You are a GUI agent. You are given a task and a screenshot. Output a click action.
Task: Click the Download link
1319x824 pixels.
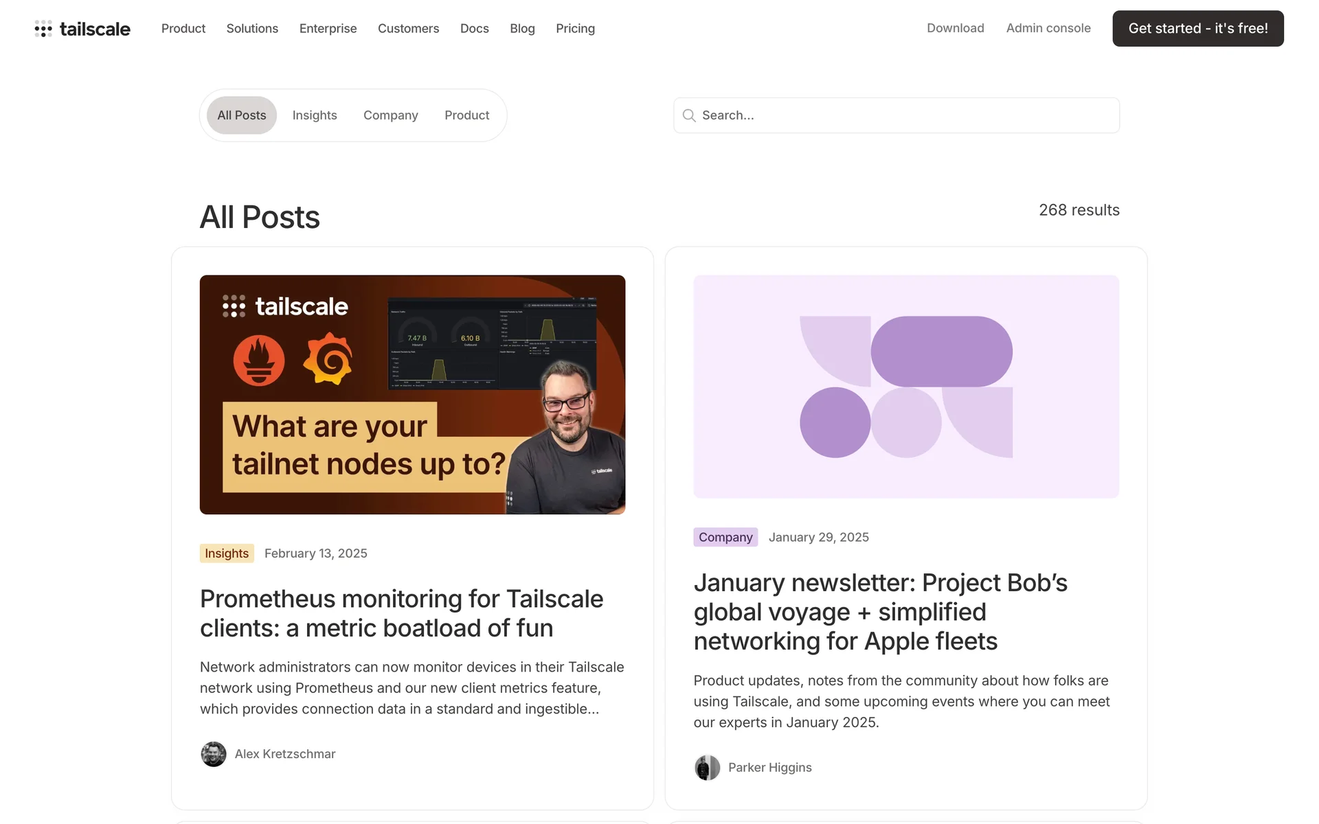(955, 28)
